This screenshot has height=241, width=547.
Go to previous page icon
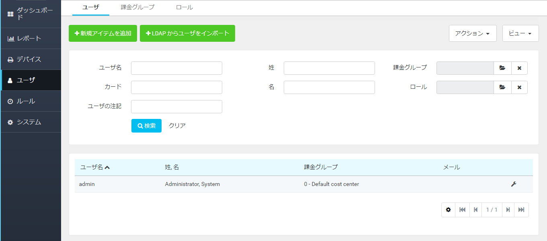pos(475,210)
